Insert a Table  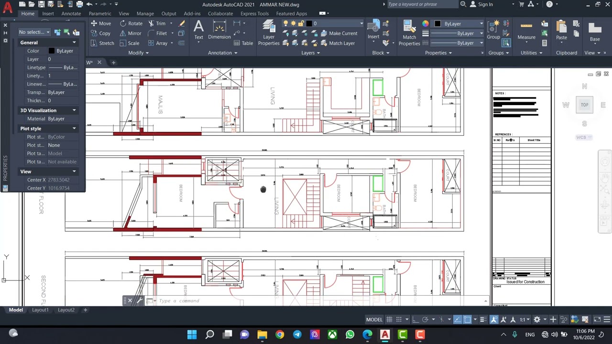pyautogui.click(x=243, y=43)
